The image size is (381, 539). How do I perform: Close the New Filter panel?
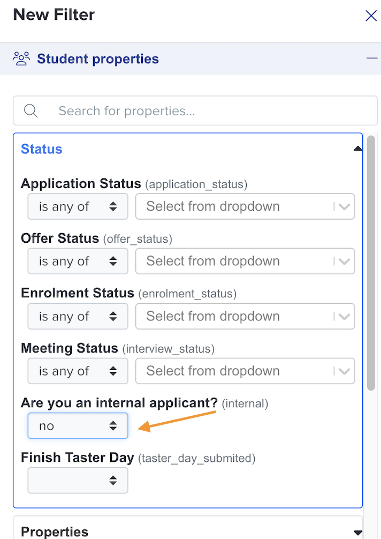coord(371,16)
